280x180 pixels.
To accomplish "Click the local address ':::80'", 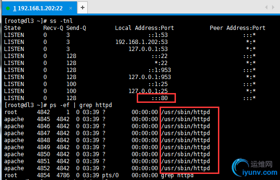I will coord(160,98).
